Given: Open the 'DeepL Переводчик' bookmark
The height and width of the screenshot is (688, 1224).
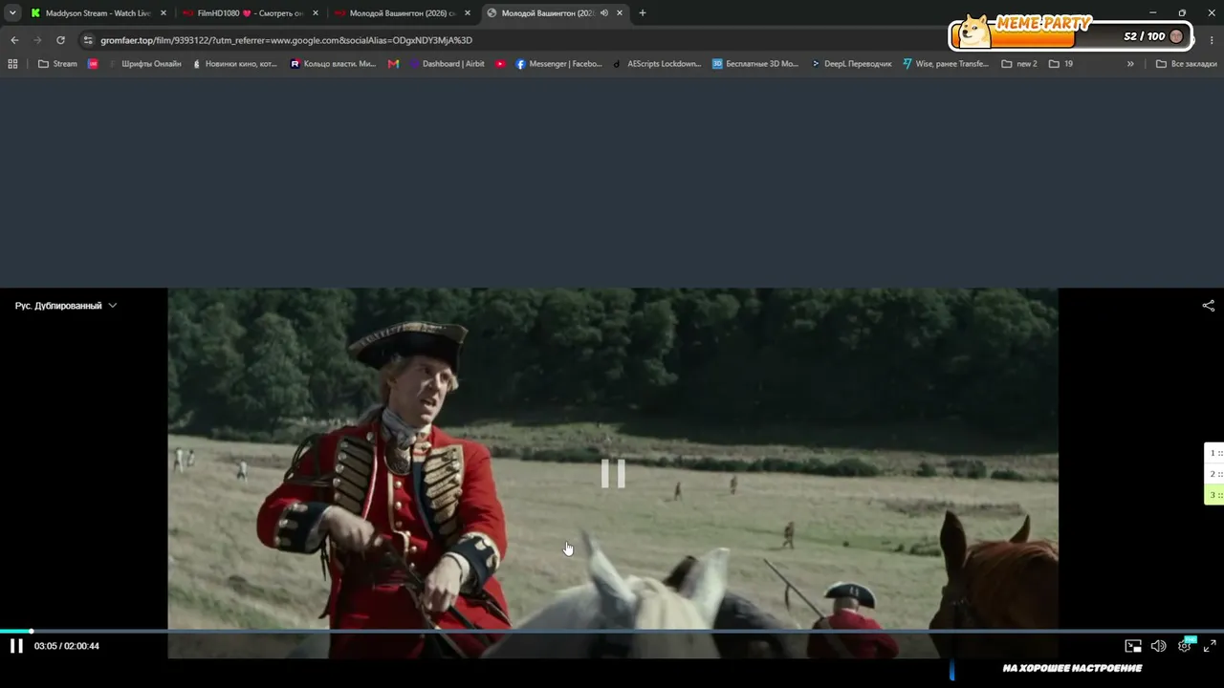Looking at the screenshot, I should point(851,64).
